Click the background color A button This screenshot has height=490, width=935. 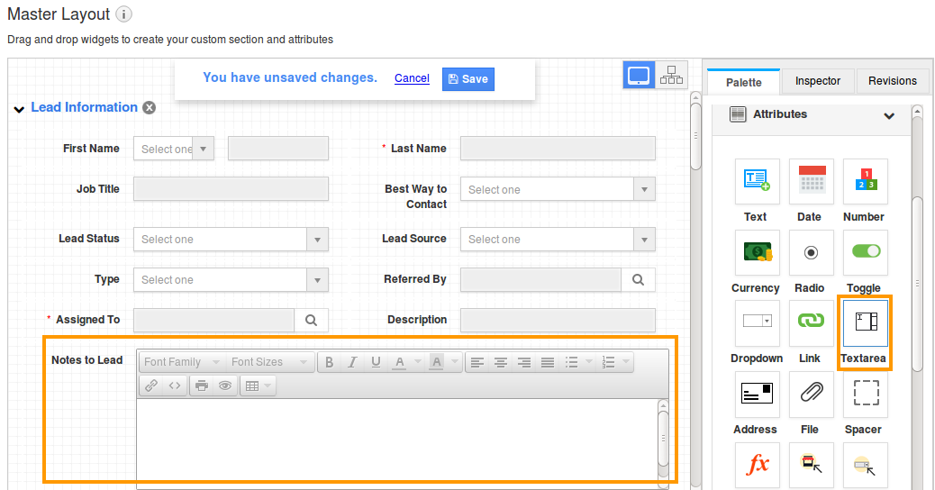[437, 362]
